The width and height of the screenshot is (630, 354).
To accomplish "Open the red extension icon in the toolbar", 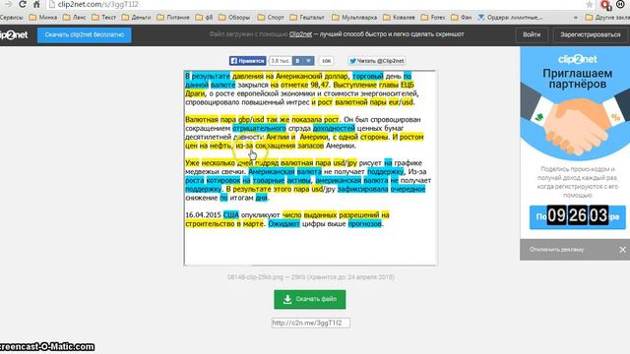I will pos(605,5).
